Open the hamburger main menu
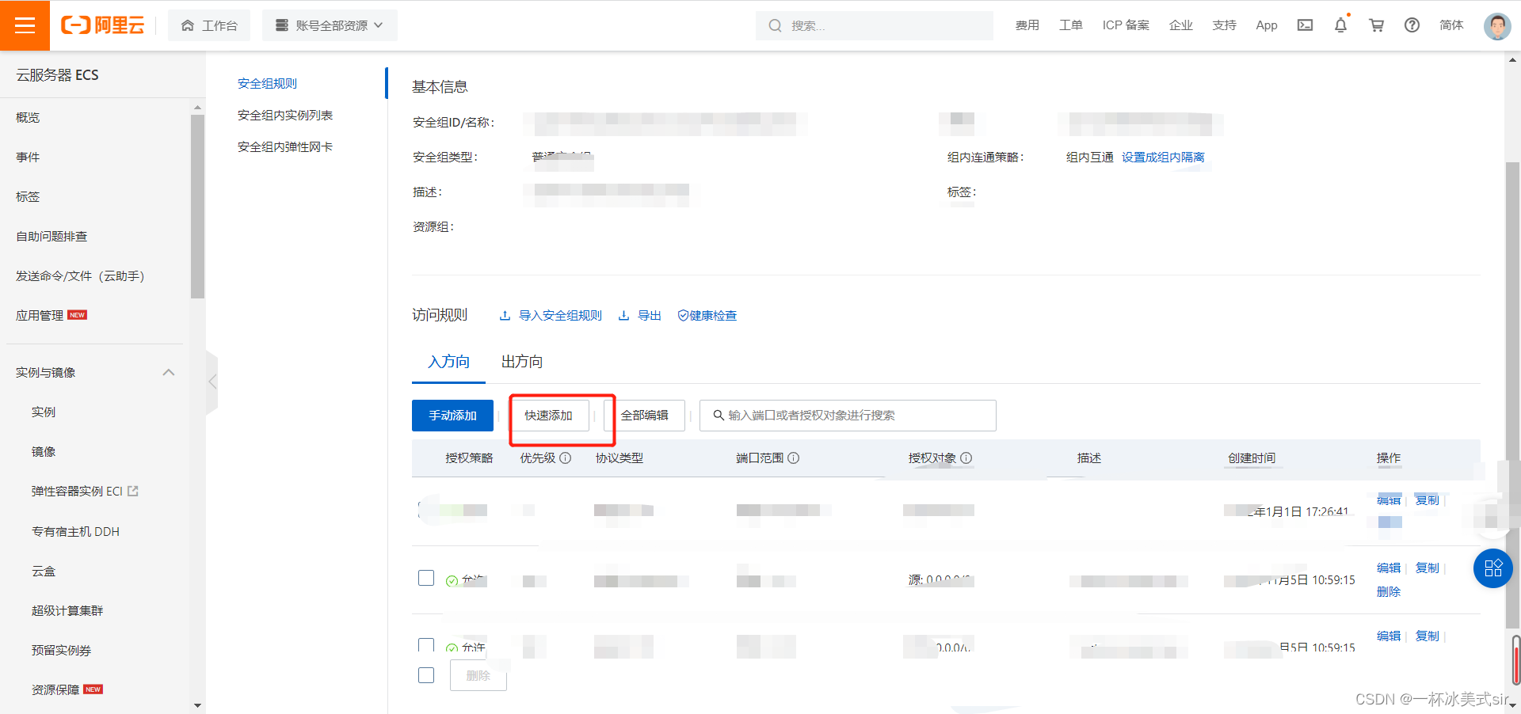The image size is (1521, 714). [25, 25]
